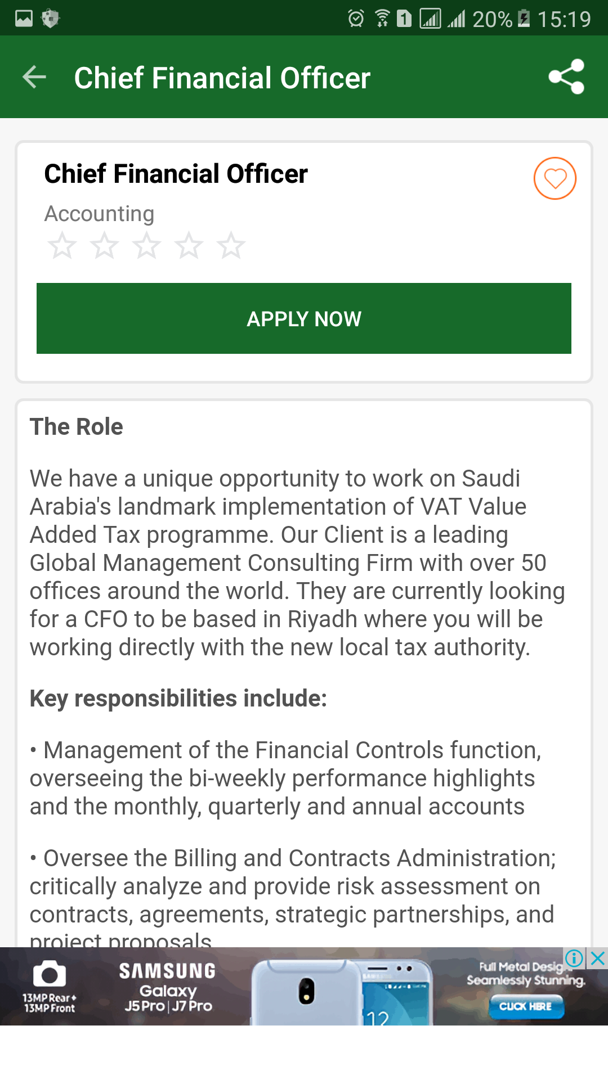The width and height of the screenshot is (608, 1080).
Task: Open the share icon in header
Action: pyautogui.click(x=566, y=77)
